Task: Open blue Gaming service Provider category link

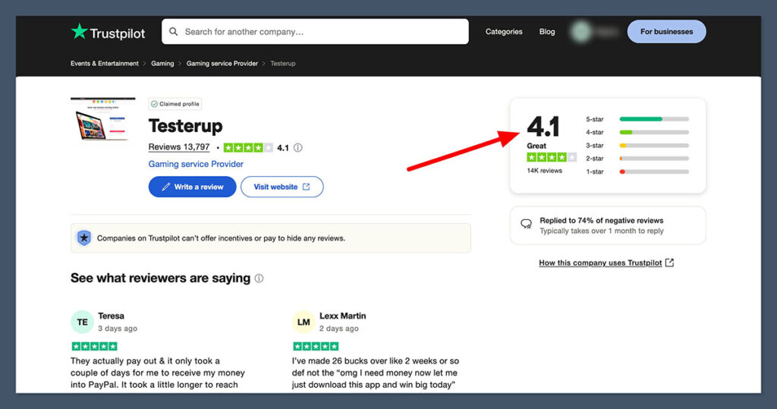Action: click(196, 164)
